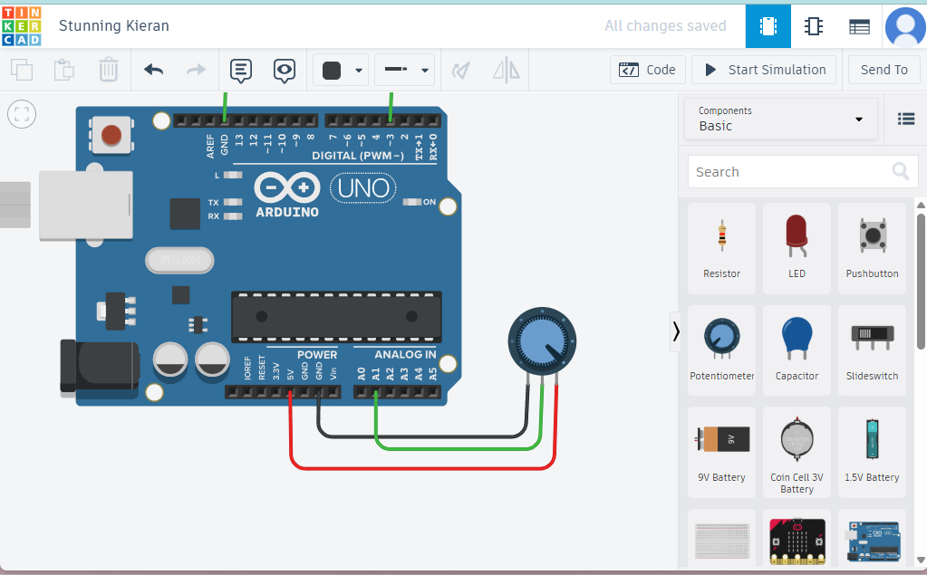Screen dimensions: 927x575
Task: Zoom to fit the canvas
Action: (x=22, y=114)
